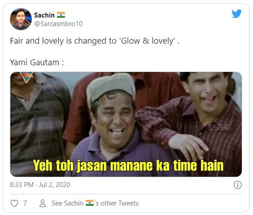Open the 8:33 PM tweet timestamp

point(22,185)
